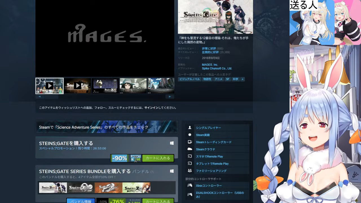
Task: Click the third orange game image in bundle
Action: [108, 188]
